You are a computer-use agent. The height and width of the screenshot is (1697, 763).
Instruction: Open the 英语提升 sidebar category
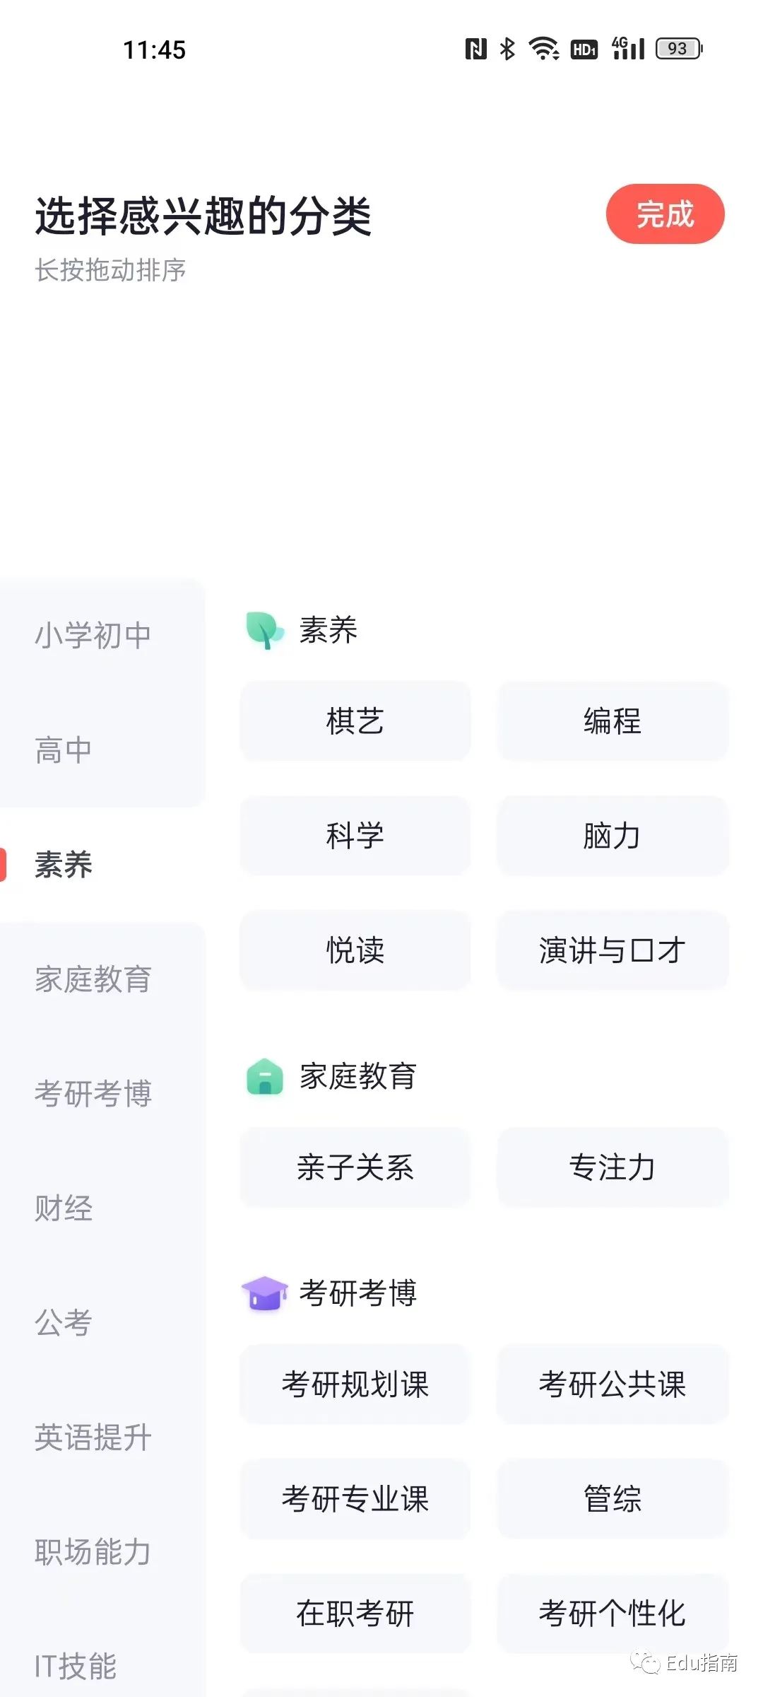click(x=93, y=1437)
